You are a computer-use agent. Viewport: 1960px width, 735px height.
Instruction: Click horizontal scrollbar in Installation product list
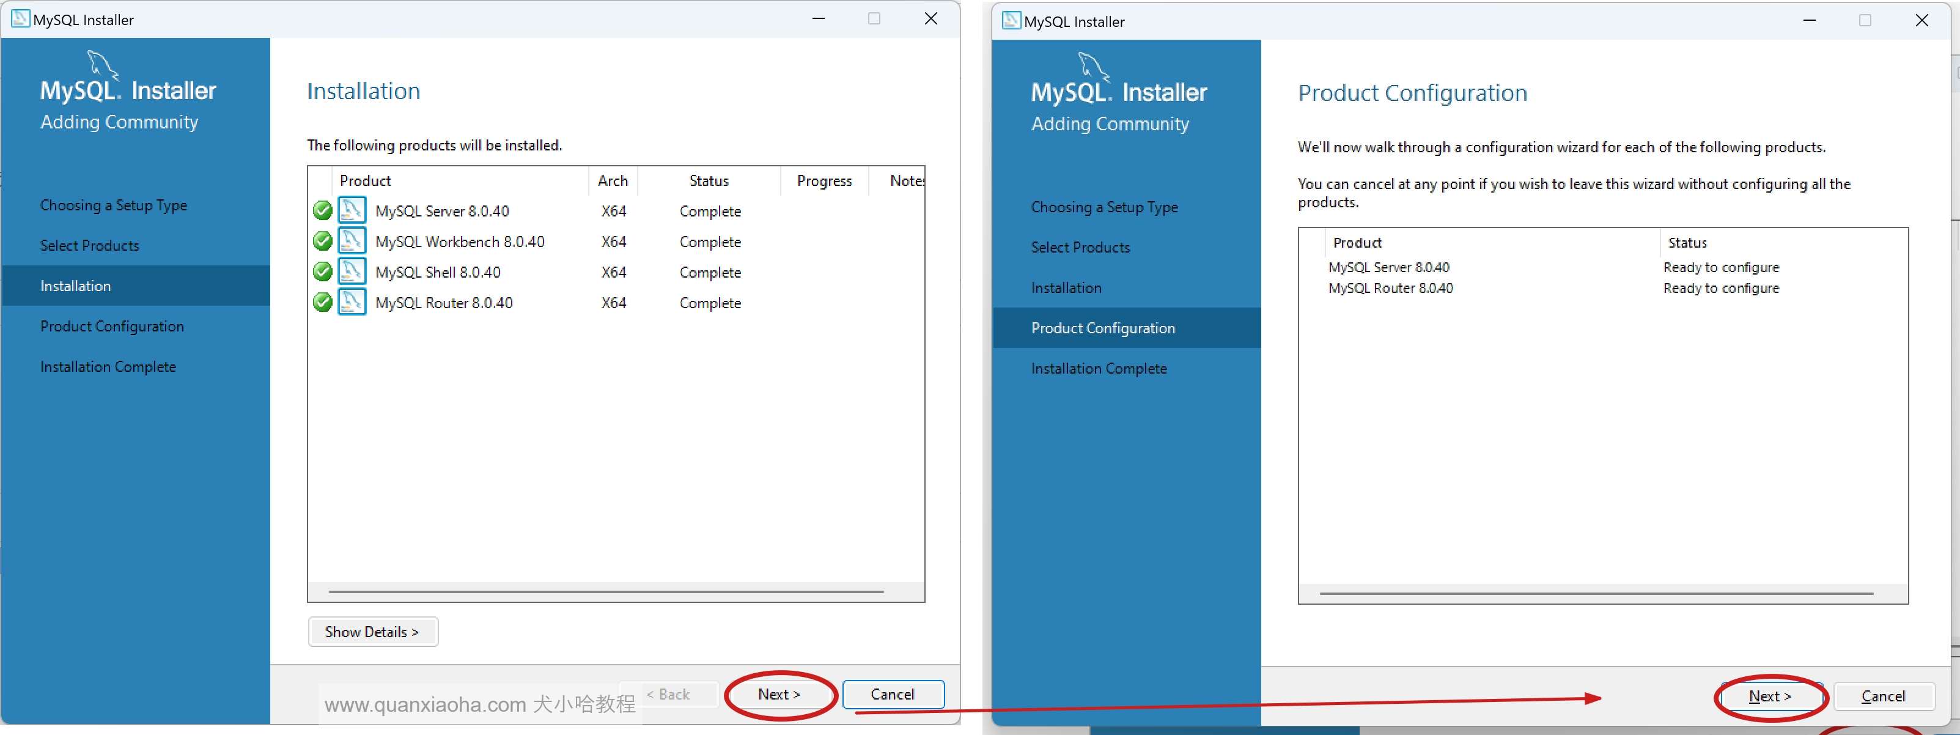[606, 591]
